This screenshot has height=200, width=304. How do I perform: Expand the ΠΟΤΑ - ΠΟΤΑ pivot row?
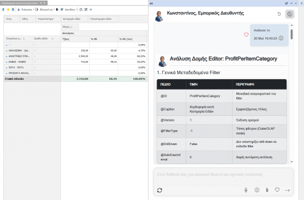[7, 68]
